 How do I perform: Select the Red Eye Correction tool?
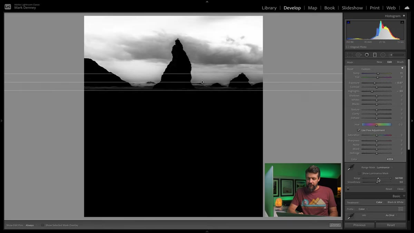click(x=367, y=55)
